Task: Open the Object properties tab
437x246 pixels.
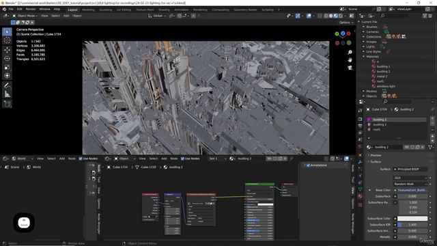Action: pos(360,155)
